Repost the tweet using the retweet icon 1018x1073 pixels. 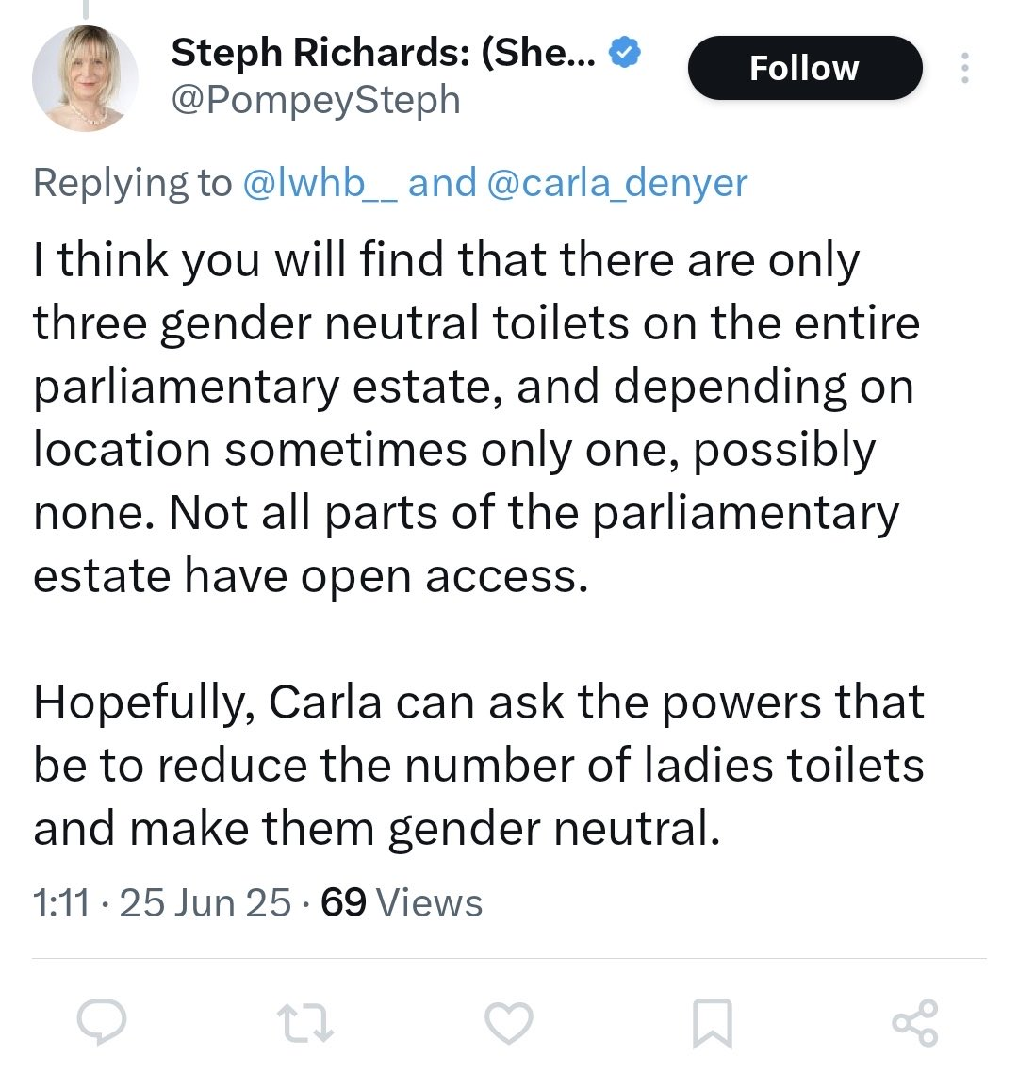pyautogui.click(x=305, y=1022)
